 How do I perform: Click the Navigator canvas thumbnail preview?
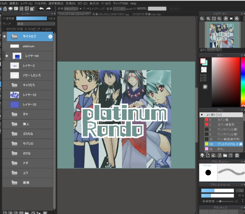click(222, 35)
